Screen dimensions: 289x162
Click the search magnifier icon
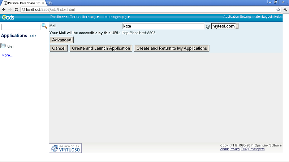tap(44, 26)
